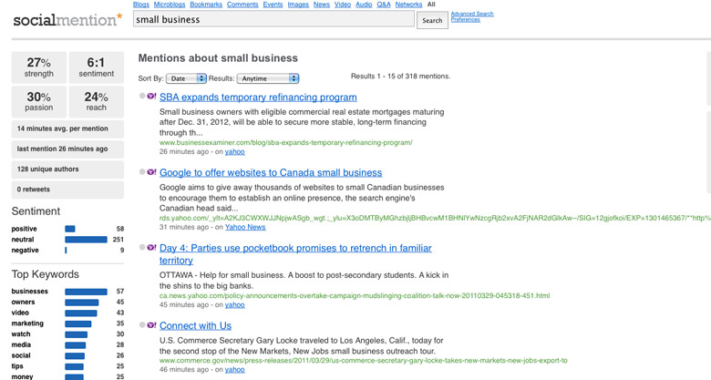Screen dimensions: 711x380
Task: Switch to the Video tab
Action: tap(343, 4)
